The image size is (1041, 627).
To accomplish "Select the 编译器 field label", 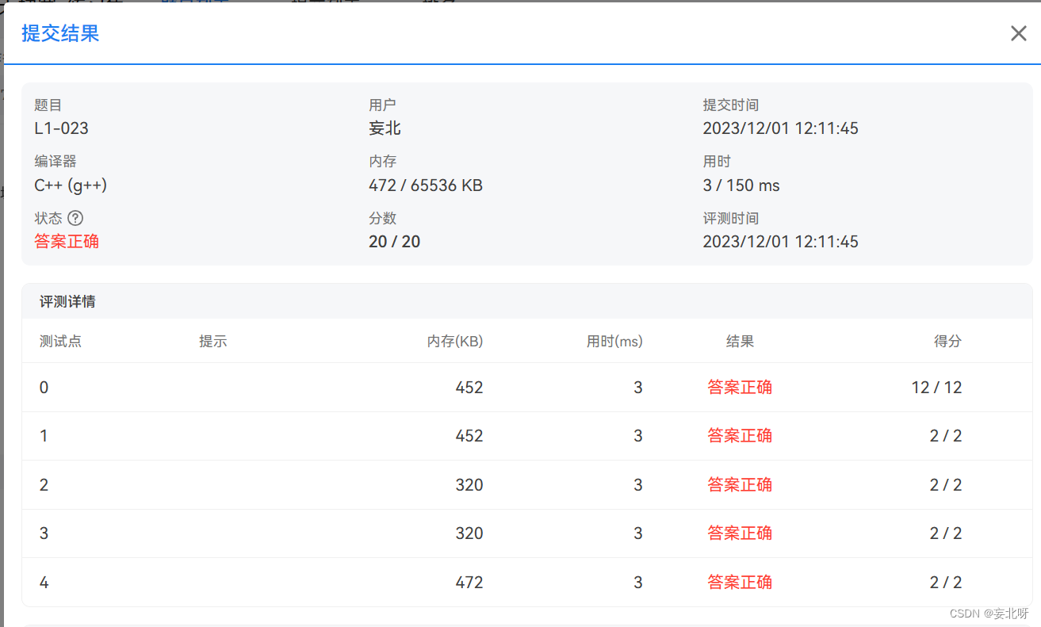I will pyautogui.click(x=55, y=162).
